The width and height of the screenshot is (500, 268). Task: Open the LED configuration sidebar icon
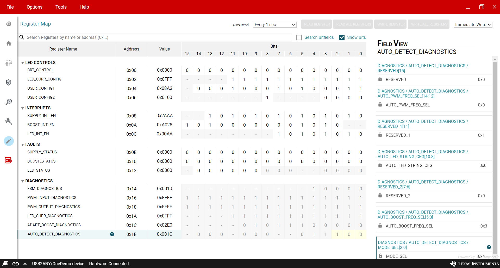pos(9,63)
